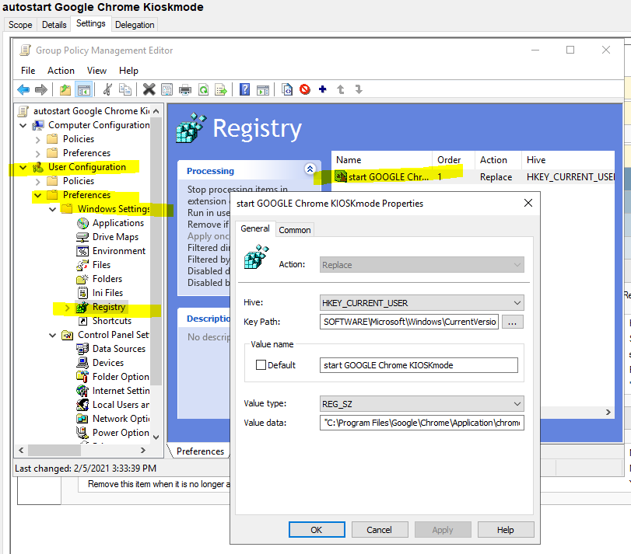Click the Copy toolbar icon
This screenshot has width=631, height=554.
click(x=125, y=89)
